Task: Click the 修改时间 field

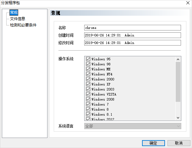Action: (133, 43)
